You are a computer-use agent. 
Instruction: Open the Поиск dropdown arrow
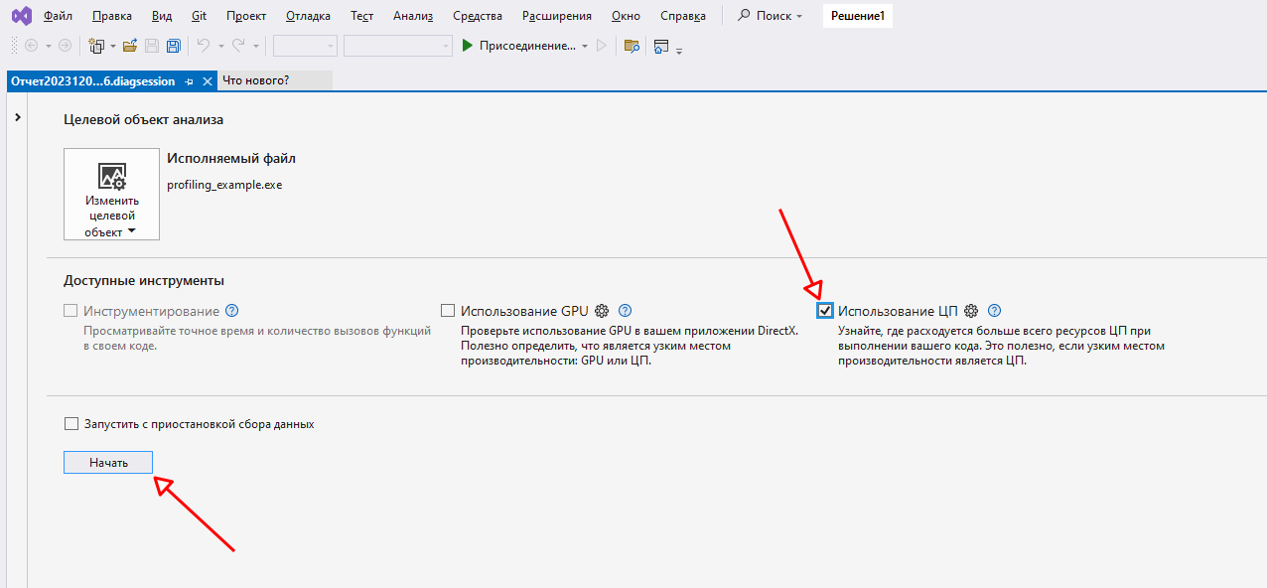click(799, 16)
